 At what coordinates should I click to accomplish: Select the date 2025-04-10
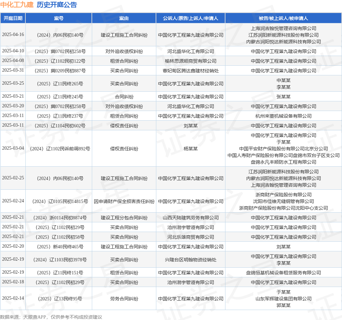[13, 51]
